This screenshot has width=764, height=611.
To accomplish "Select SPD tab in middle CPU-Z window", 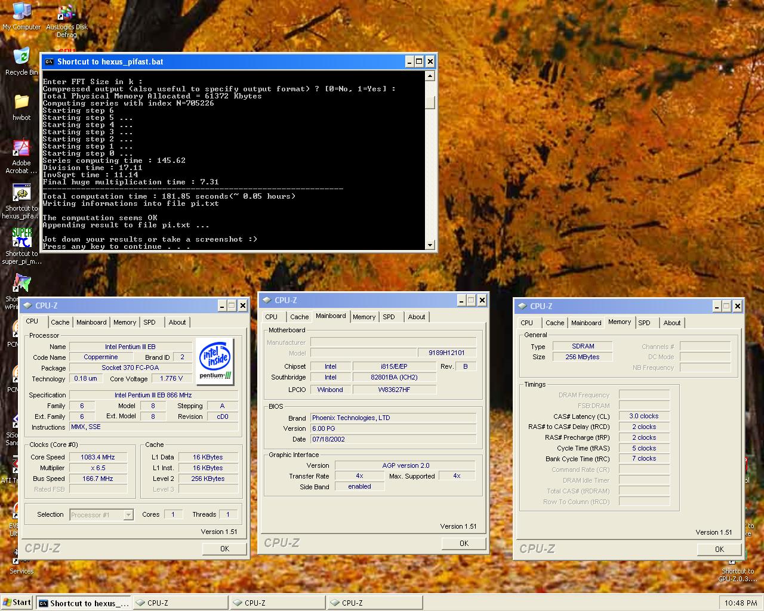I will [389, 317].
